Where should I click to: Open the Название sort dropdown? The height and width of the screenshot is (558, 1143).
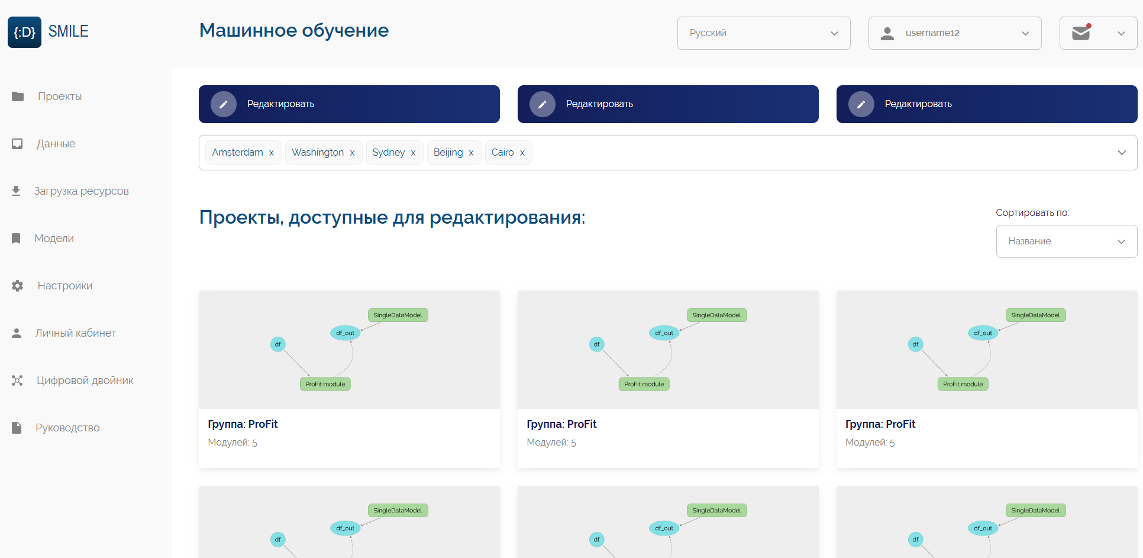click(1067, 241)
